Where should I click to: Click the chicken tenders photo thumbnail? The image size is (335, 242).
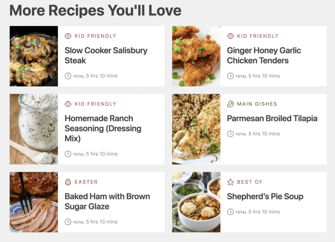click(196, 56)
